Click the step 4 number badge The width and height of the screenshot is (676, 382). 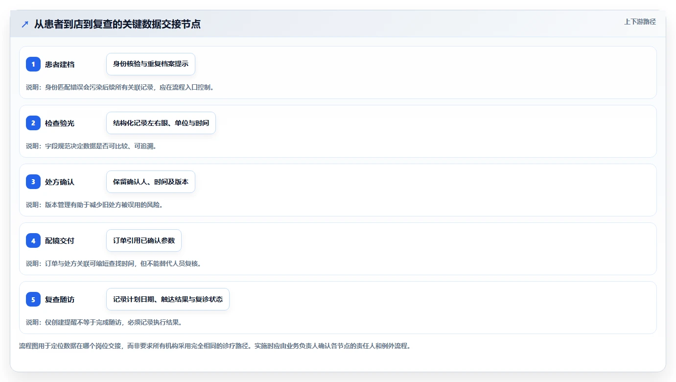pyautogui.click(x=33, y=240)
